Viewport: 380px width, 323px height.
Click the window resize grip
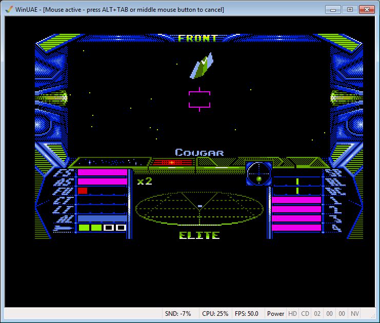click(x=373, y=315)
